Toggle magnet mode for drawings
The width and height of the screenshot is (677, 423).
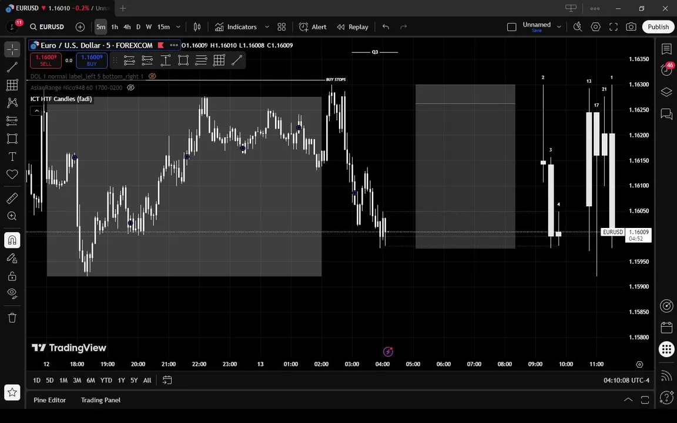(12, 240)
